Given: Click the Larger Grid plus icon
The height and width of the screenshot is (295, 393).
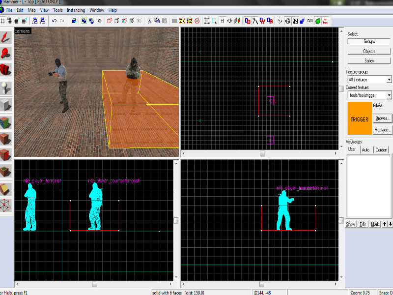Looking at the screenshot, I should pos(24,21).
